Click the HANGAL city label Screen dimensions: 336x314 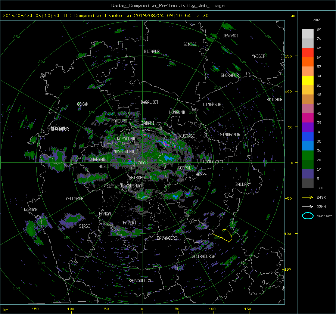(105, 214)
